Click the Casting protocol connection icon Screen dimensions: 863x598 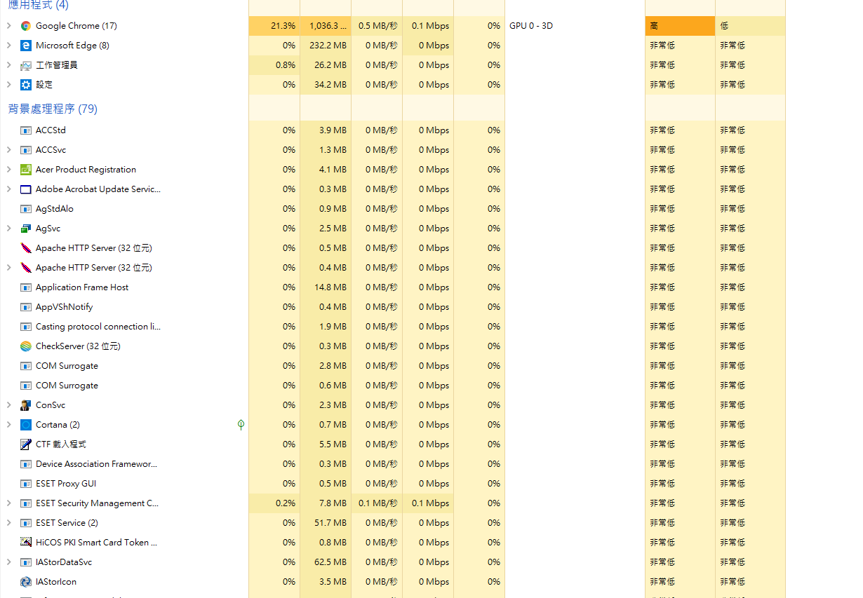(x=26, y=327)
